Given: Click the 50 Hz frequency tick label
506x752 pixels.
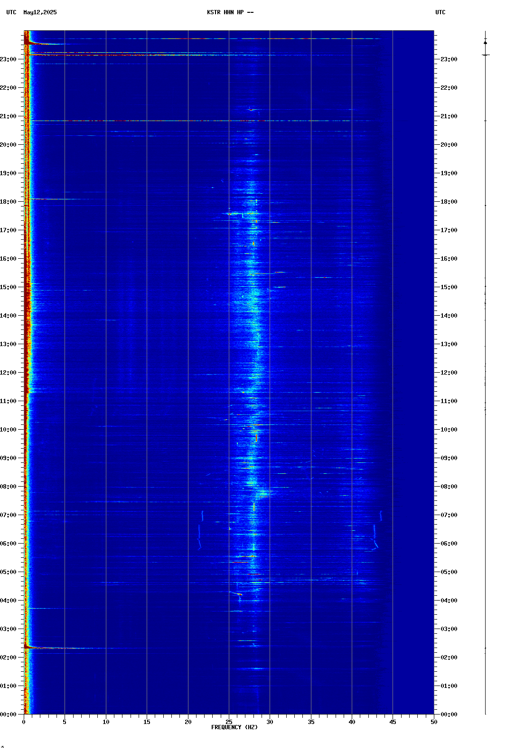Looking at the screenshot, I should [x=434, y=722].
